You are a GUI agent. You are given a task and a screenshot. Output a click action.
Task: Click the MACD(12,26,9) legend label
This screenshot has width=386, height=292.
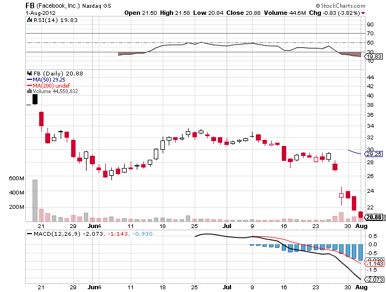tap(57, 234)
